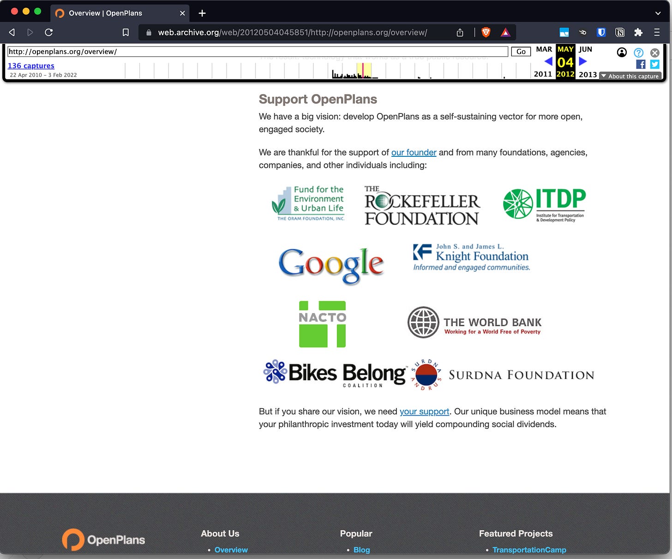
Task: Click the Knight Foundation logo
Action: 471,257
